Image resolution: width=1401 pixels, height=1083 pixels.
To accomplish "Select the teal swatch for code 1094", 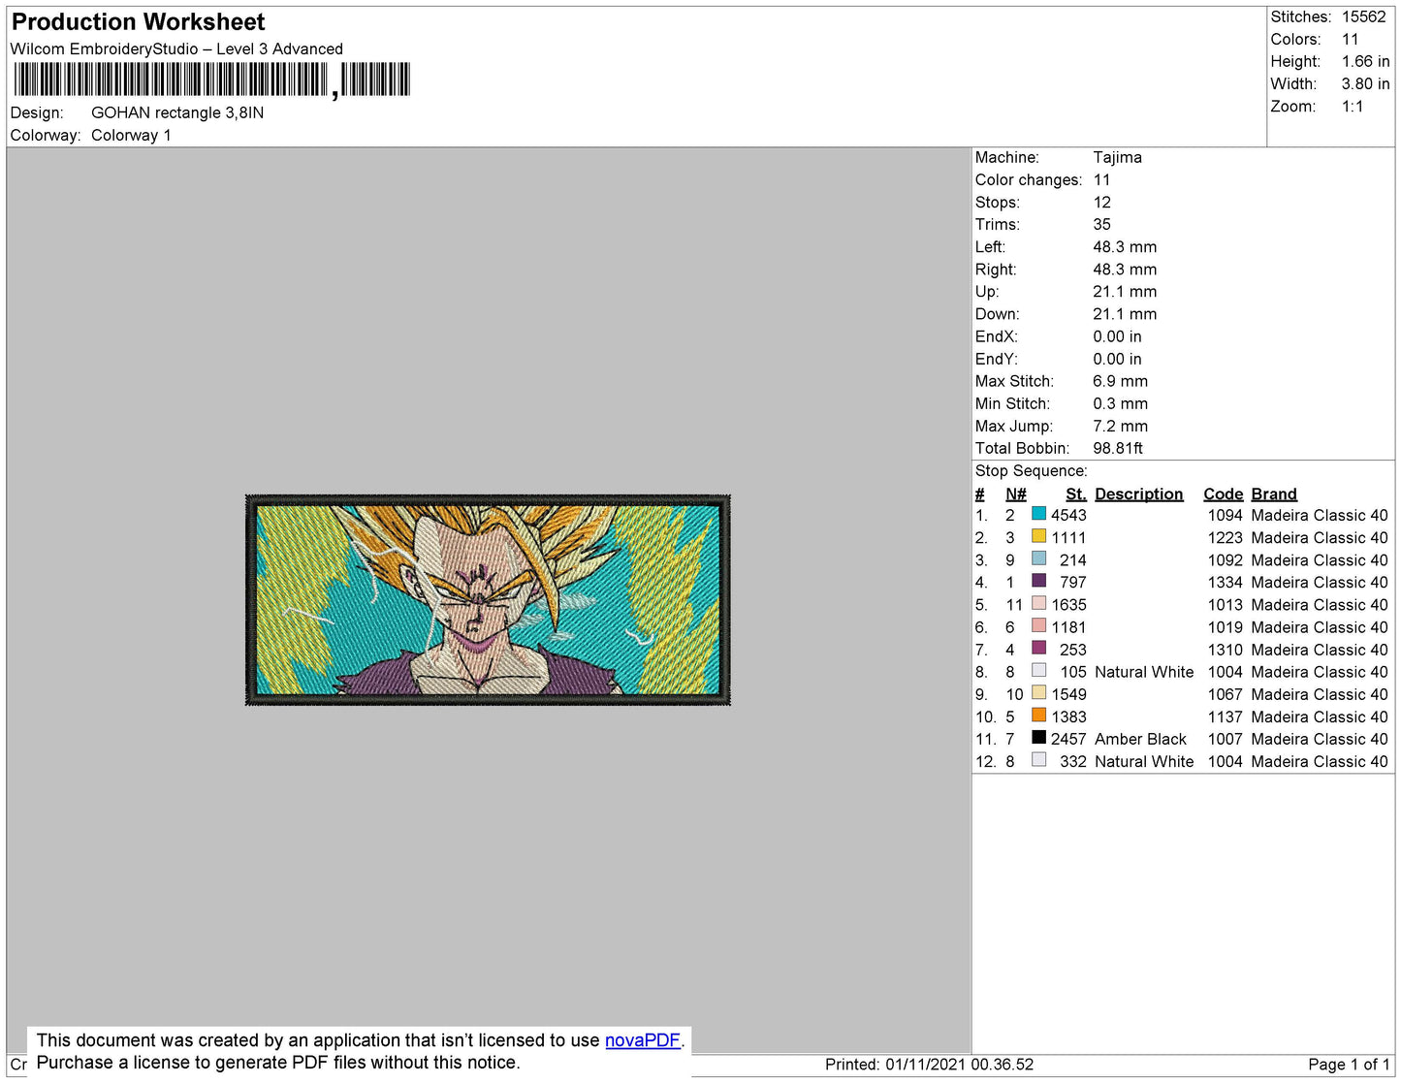I will (1038, 515).
